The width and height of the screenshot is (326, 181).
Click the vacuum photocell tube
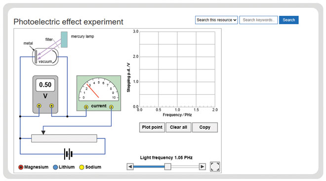[45, 57]
